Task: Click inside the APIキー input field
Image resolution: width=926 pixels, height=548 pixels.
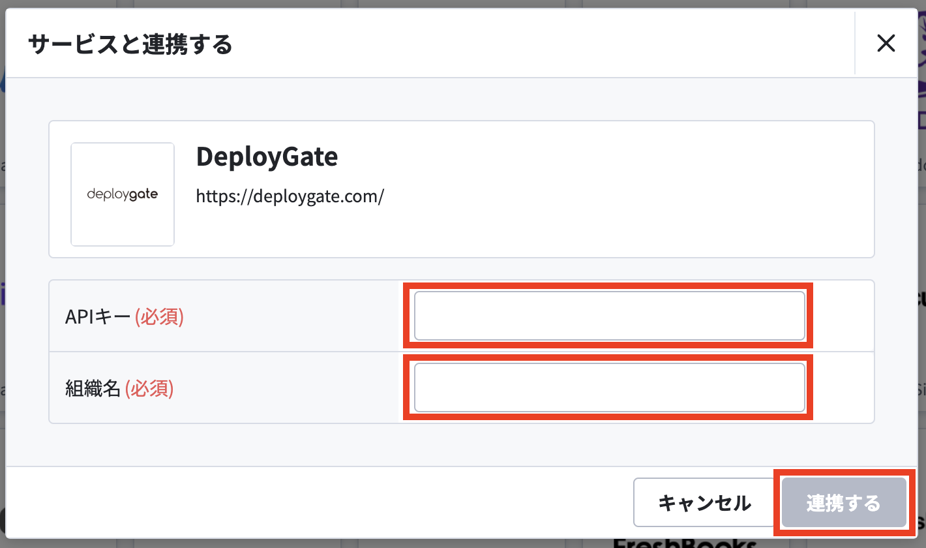Action: coord(609,316)
